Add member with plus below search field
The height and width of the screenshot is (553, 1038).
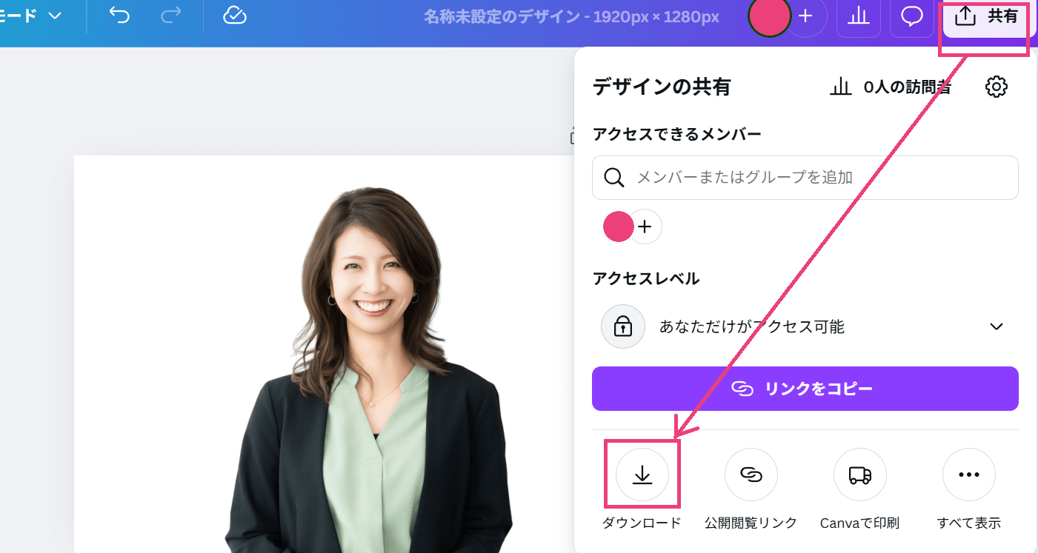click(x=645, y=227)
